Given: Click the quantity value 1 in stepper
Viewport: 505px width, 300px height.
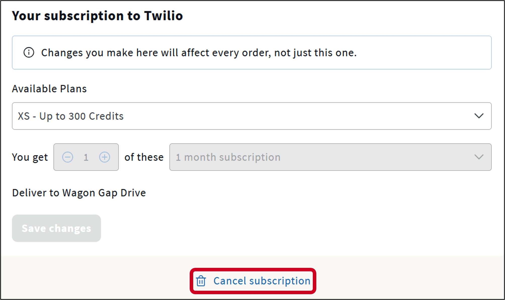Looking at the screenshot, I should (x=86, y=157).
